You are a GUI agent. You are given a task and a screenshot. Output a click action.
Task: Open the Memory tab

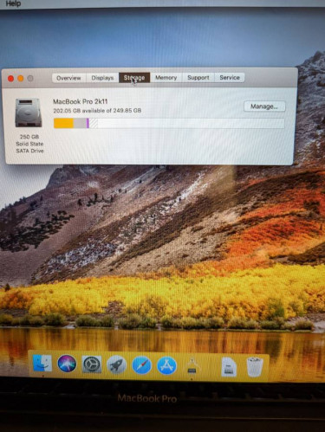pyautogui.click(x=166, y=78)
